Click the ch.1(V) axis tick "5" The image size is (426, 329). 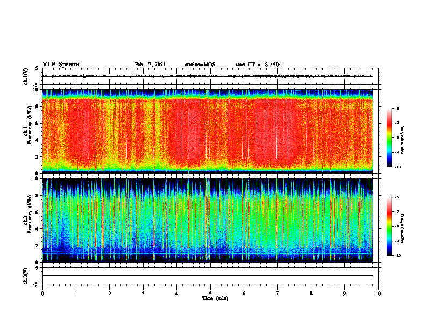tap(37, 68)
